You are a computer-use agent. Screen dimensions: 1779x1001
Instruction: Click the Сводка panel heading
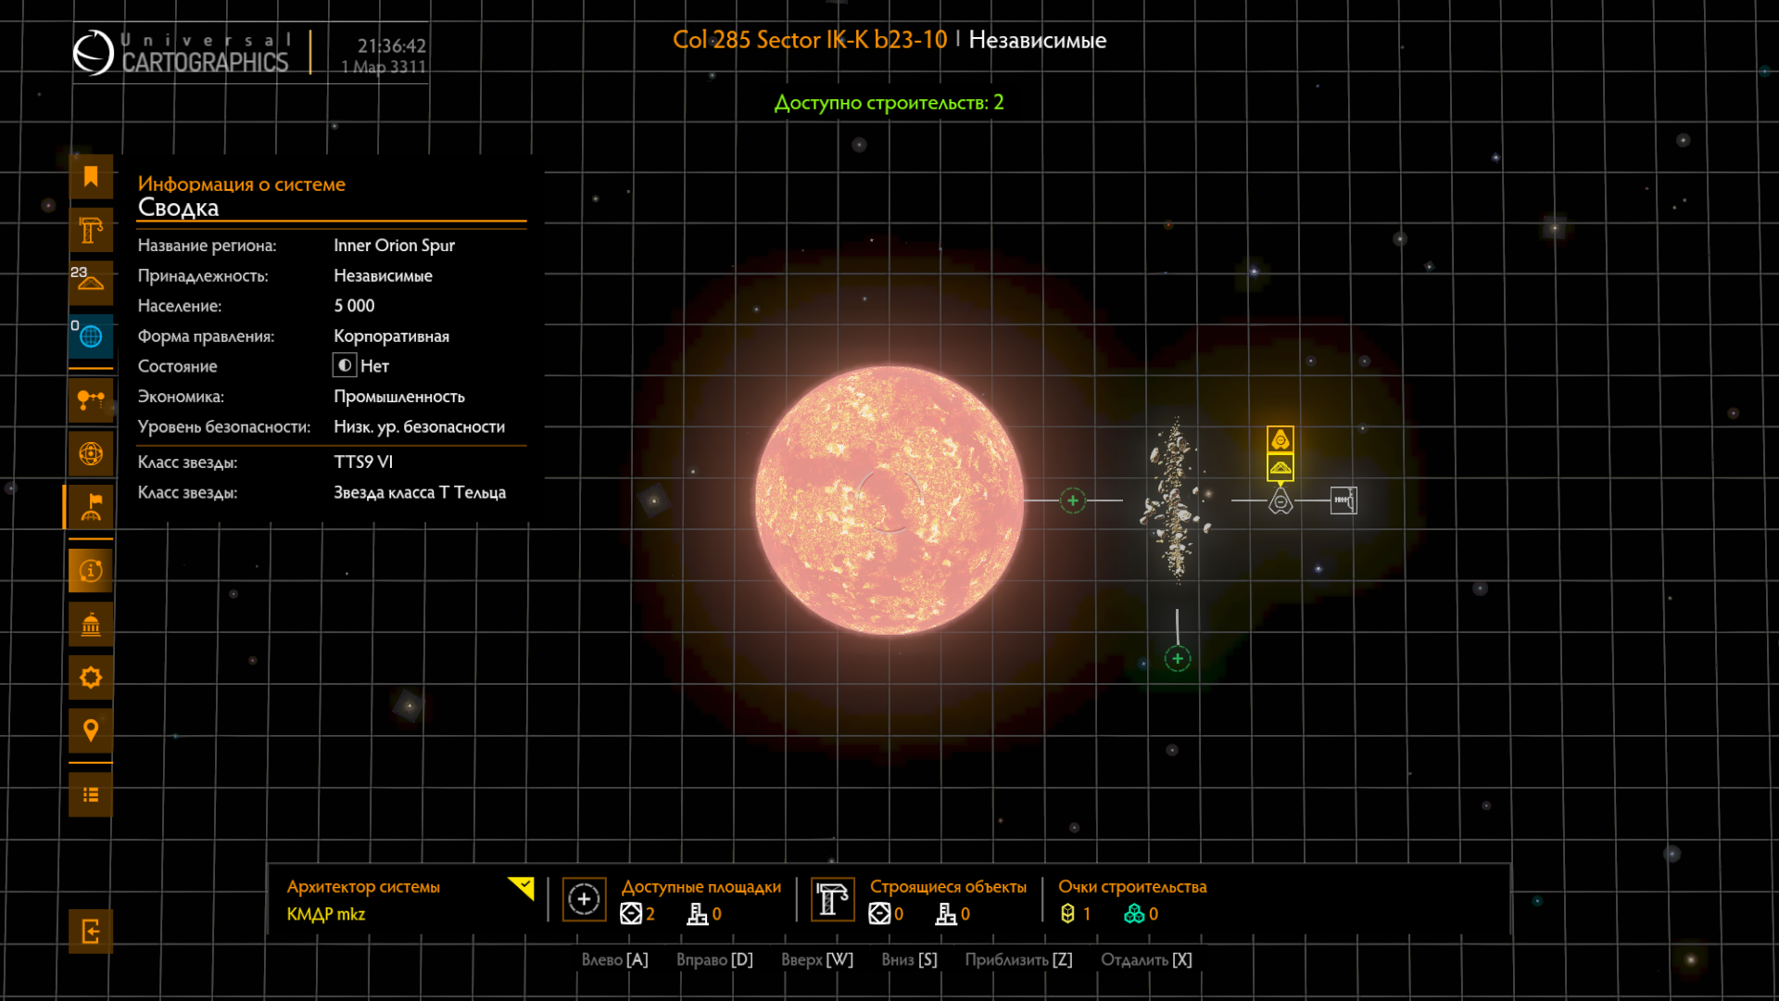pyautogui.click(x=178, y=208)
